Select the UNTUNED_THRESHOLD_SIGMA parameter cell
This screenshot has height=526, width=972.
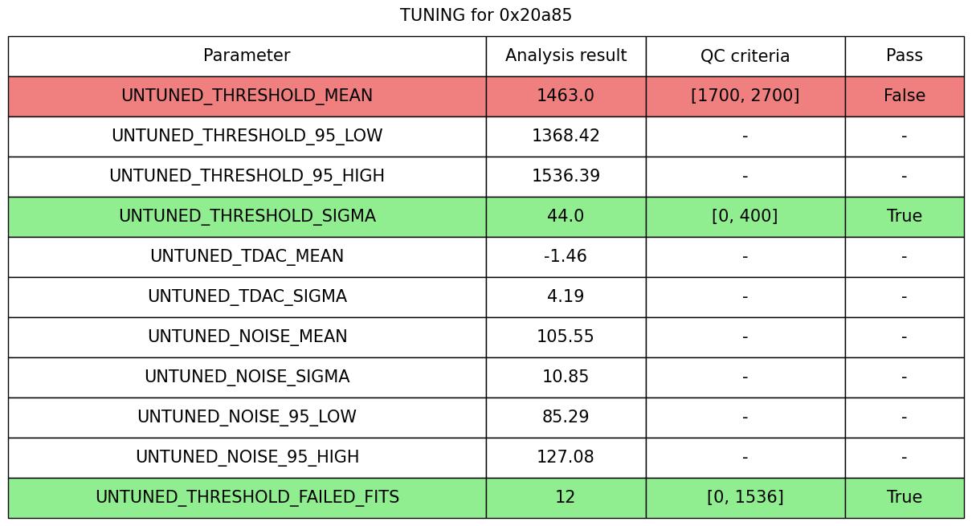click(x=247, y=217)
